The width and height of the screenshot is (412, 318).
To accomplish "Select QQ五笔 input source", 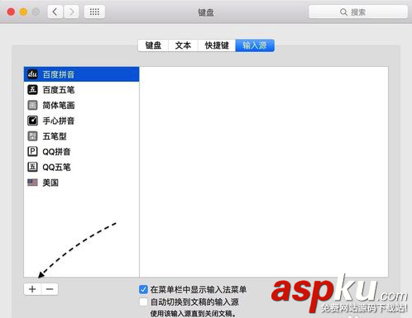I will [82, 167].
